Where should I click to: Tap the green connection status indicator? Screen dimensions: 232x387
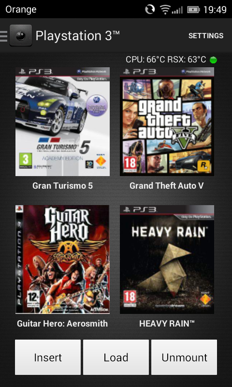pyautogui.click(x=213, y=60)
